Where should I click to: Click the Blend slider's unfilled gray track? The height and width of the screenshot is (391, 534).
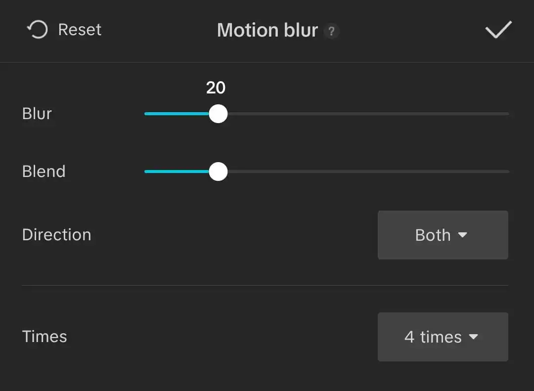(x=368, y=172)
